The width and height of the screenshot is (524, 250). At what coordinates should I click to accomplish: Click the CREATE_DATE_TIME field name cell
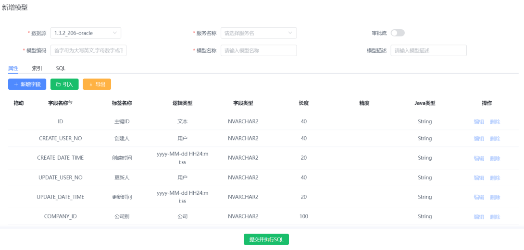point(61,157)
